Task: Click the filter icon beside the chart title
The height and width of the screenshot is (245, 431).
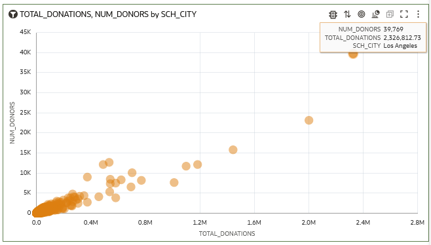Action: click(13, 14)
